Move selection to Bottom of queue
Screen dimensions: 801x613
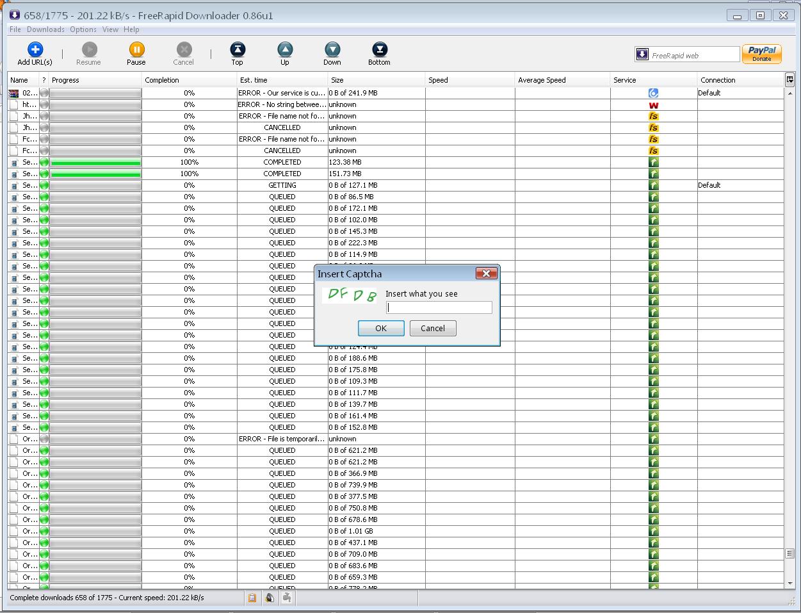pos(379,50)
